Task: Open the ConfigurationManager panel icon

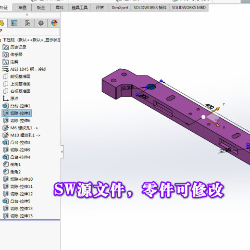Action: click(x=27, y=23)
